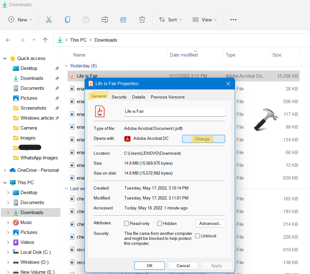
Task: Switch to the Security tab
Action: tap(119, 97)
